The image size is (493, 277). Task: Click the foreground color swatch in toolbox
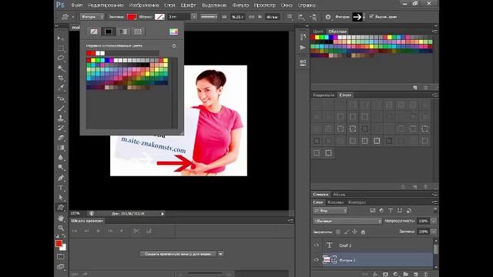click(59, 243)
